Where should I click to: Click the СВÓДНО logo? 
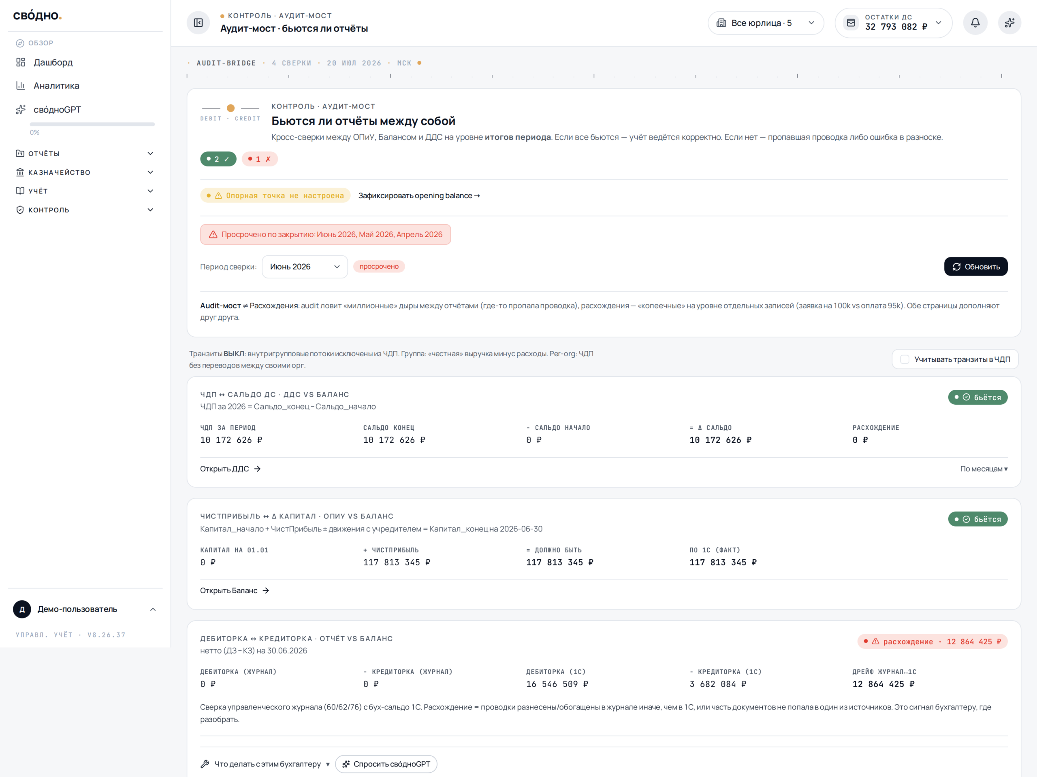[38, 15]
